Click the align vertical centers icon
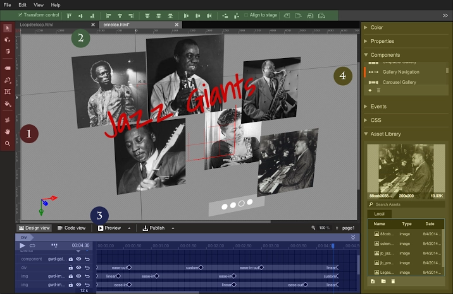 (80, 16)
